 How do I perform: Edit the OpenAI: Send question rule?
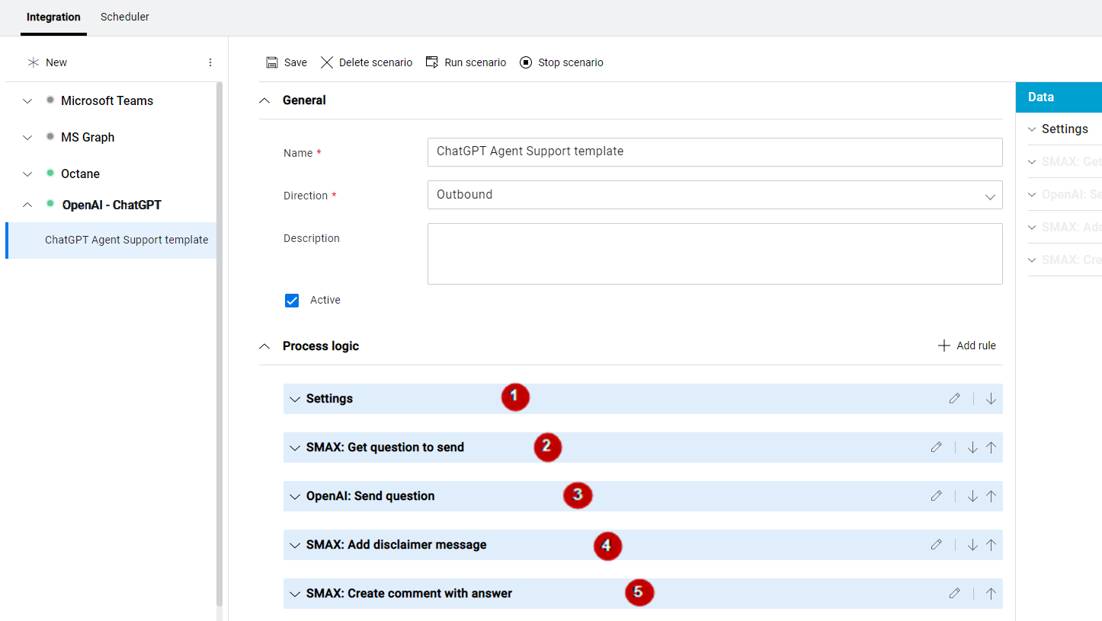coord(937,495)
